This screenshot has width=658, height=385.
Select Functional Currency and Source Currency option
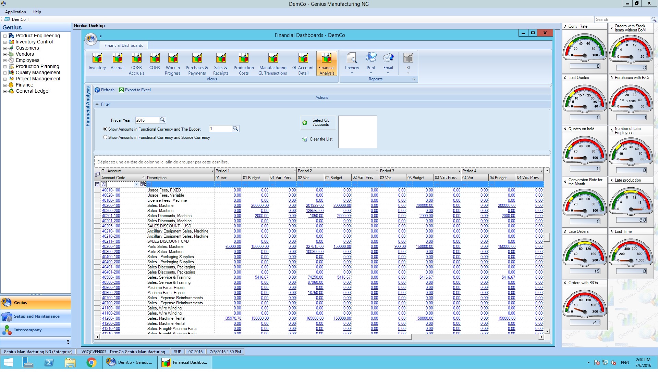105,137
